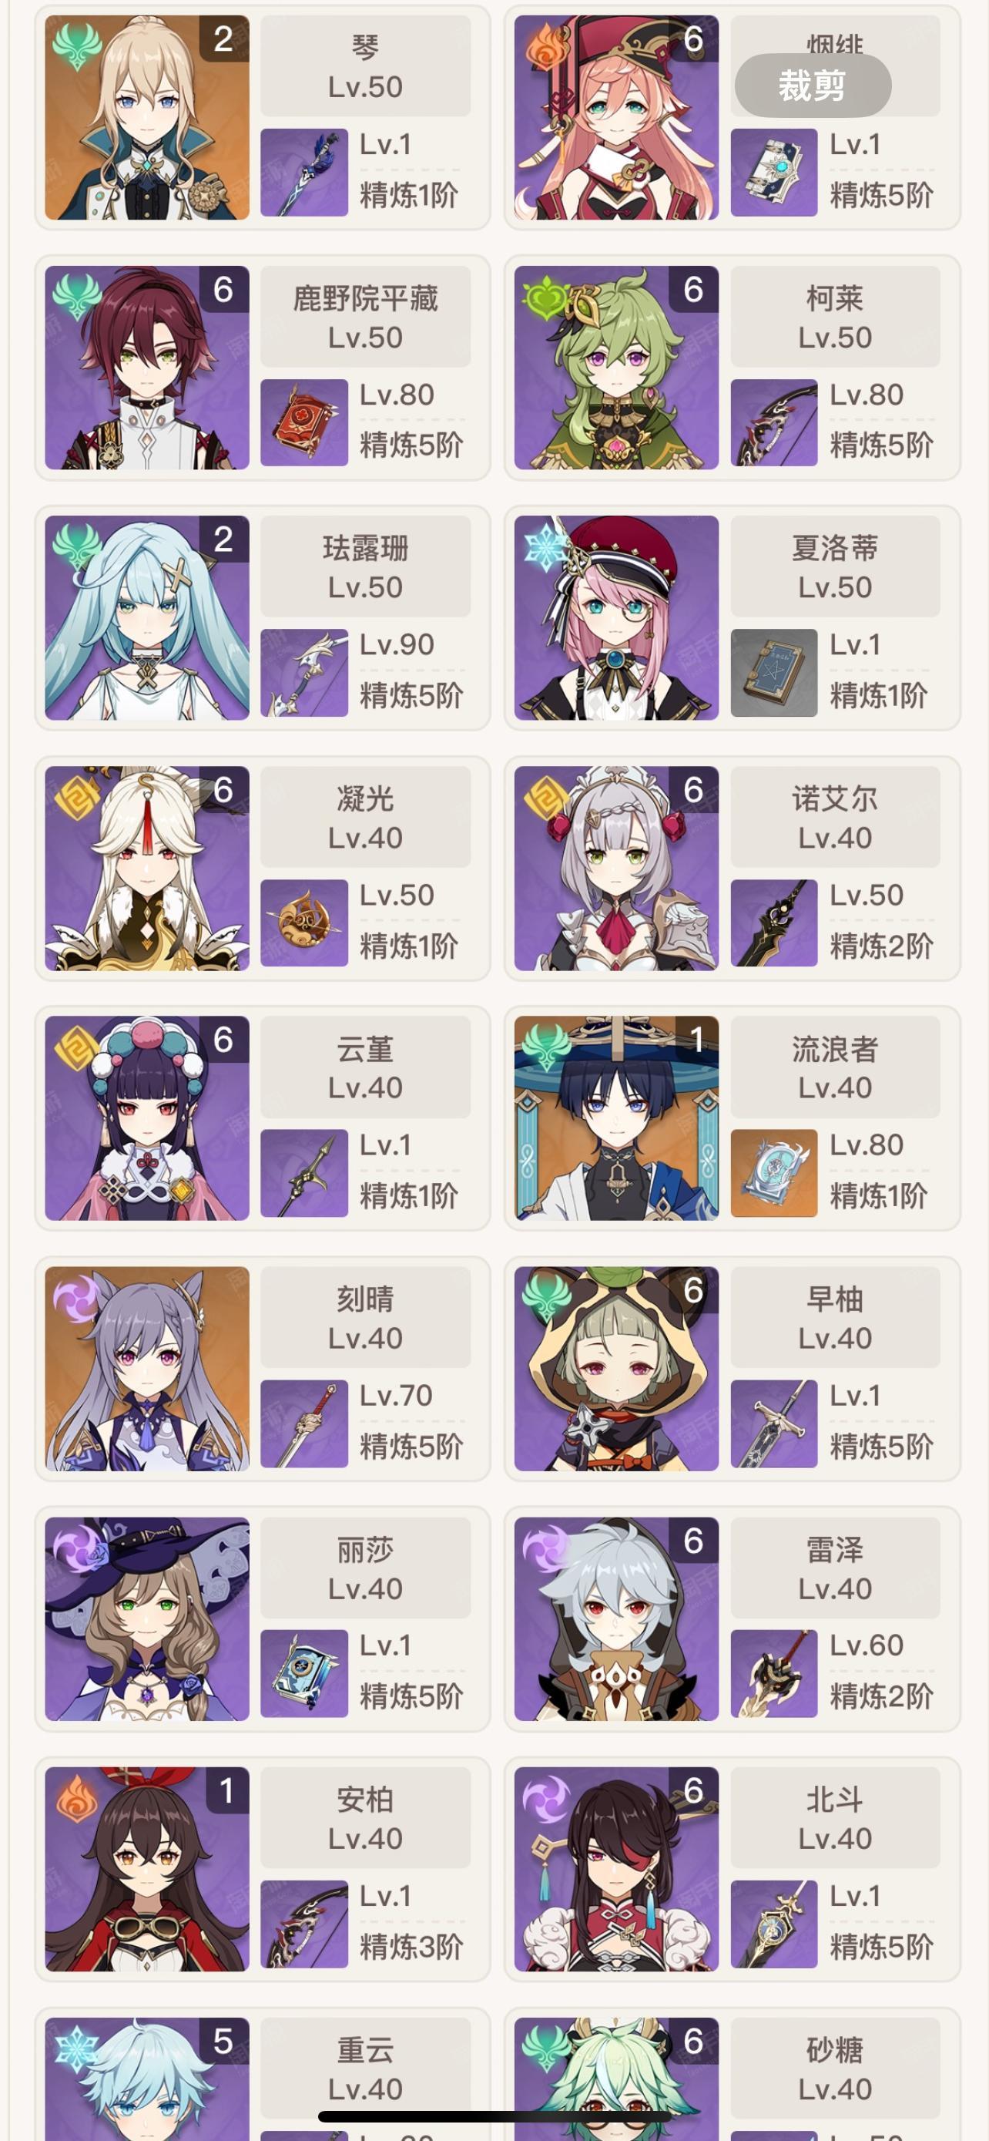Image resolution: width=989 pixels, height=2141 pixels.
Task: Open 法露珊's bow weapon icon
Action: point(304,672)
